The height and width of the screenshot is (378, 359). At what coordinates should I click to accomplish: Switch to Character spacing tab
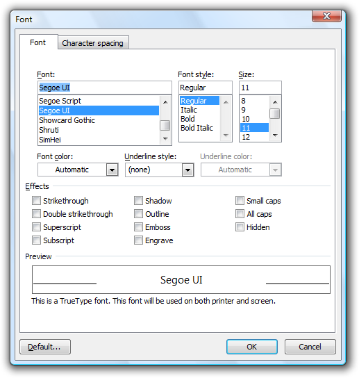[x=93, y=43]
